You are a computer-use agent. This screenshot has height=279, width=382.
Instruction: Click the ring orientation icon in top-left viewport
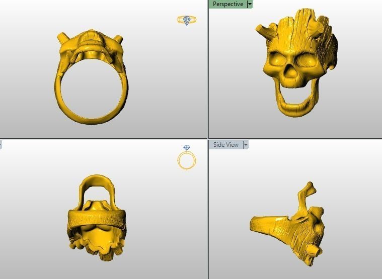point(187,20)
